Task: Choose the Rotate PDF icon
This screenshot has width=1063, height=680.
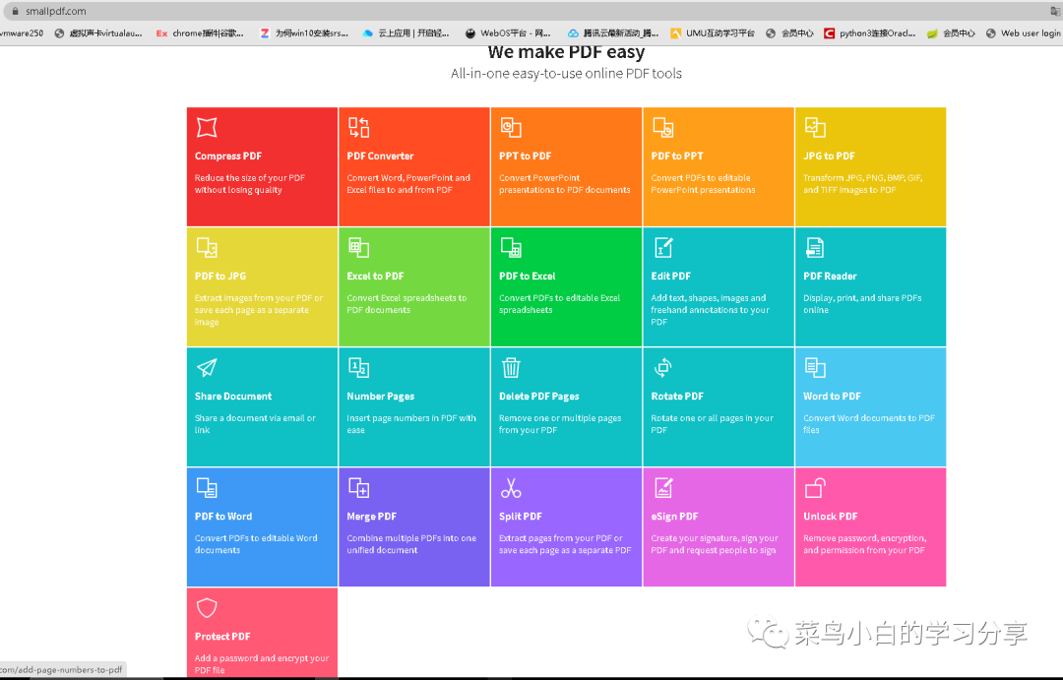Action: point(663,367)
